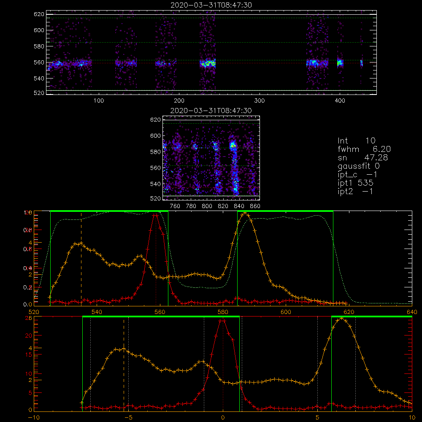Click the orange curve peak near 587 in upper plot

pos(245,213)
